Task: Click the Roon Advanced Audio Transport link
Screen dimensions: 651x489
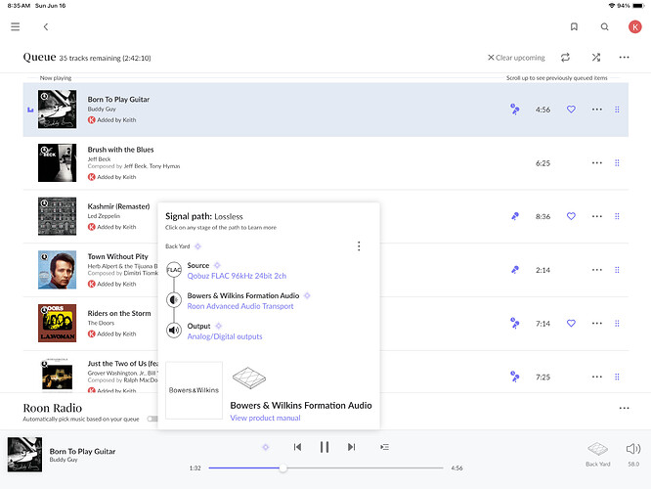Action: [x=240, y=306]
